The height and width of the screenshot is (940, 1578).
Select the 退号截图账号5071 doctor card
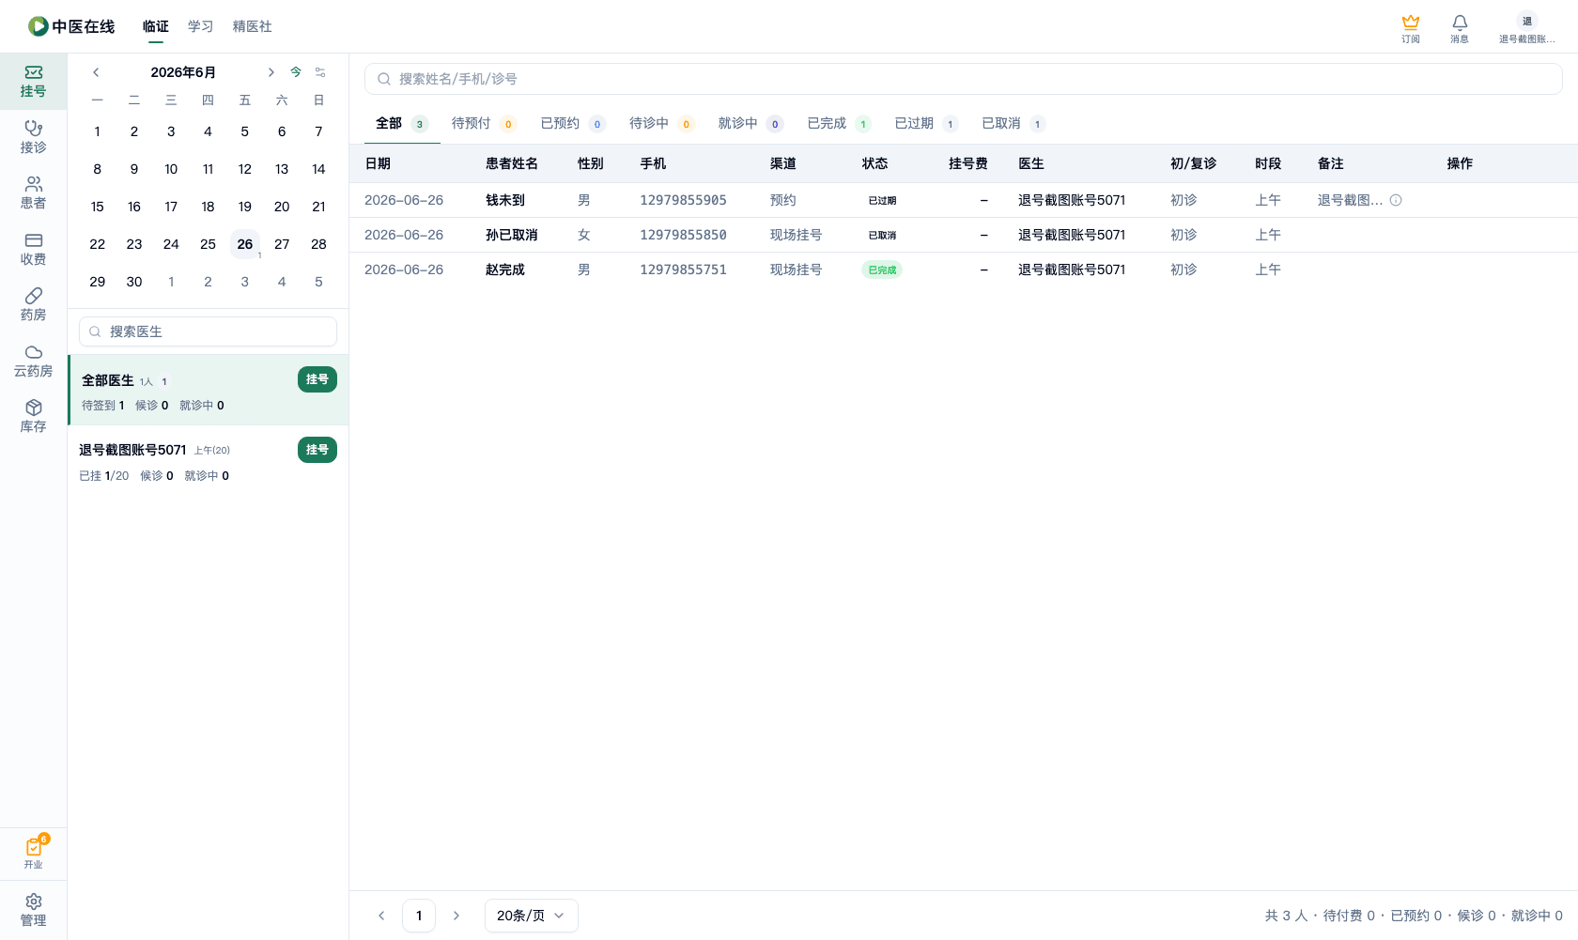(209, 461)
